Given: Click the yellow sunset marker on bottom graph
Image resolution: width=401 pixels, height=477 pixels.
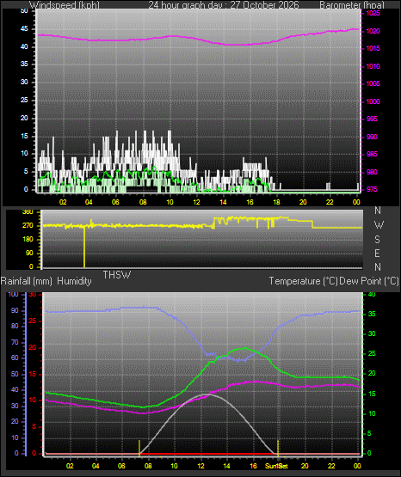Looking at the screenshot, I should 278,449.
